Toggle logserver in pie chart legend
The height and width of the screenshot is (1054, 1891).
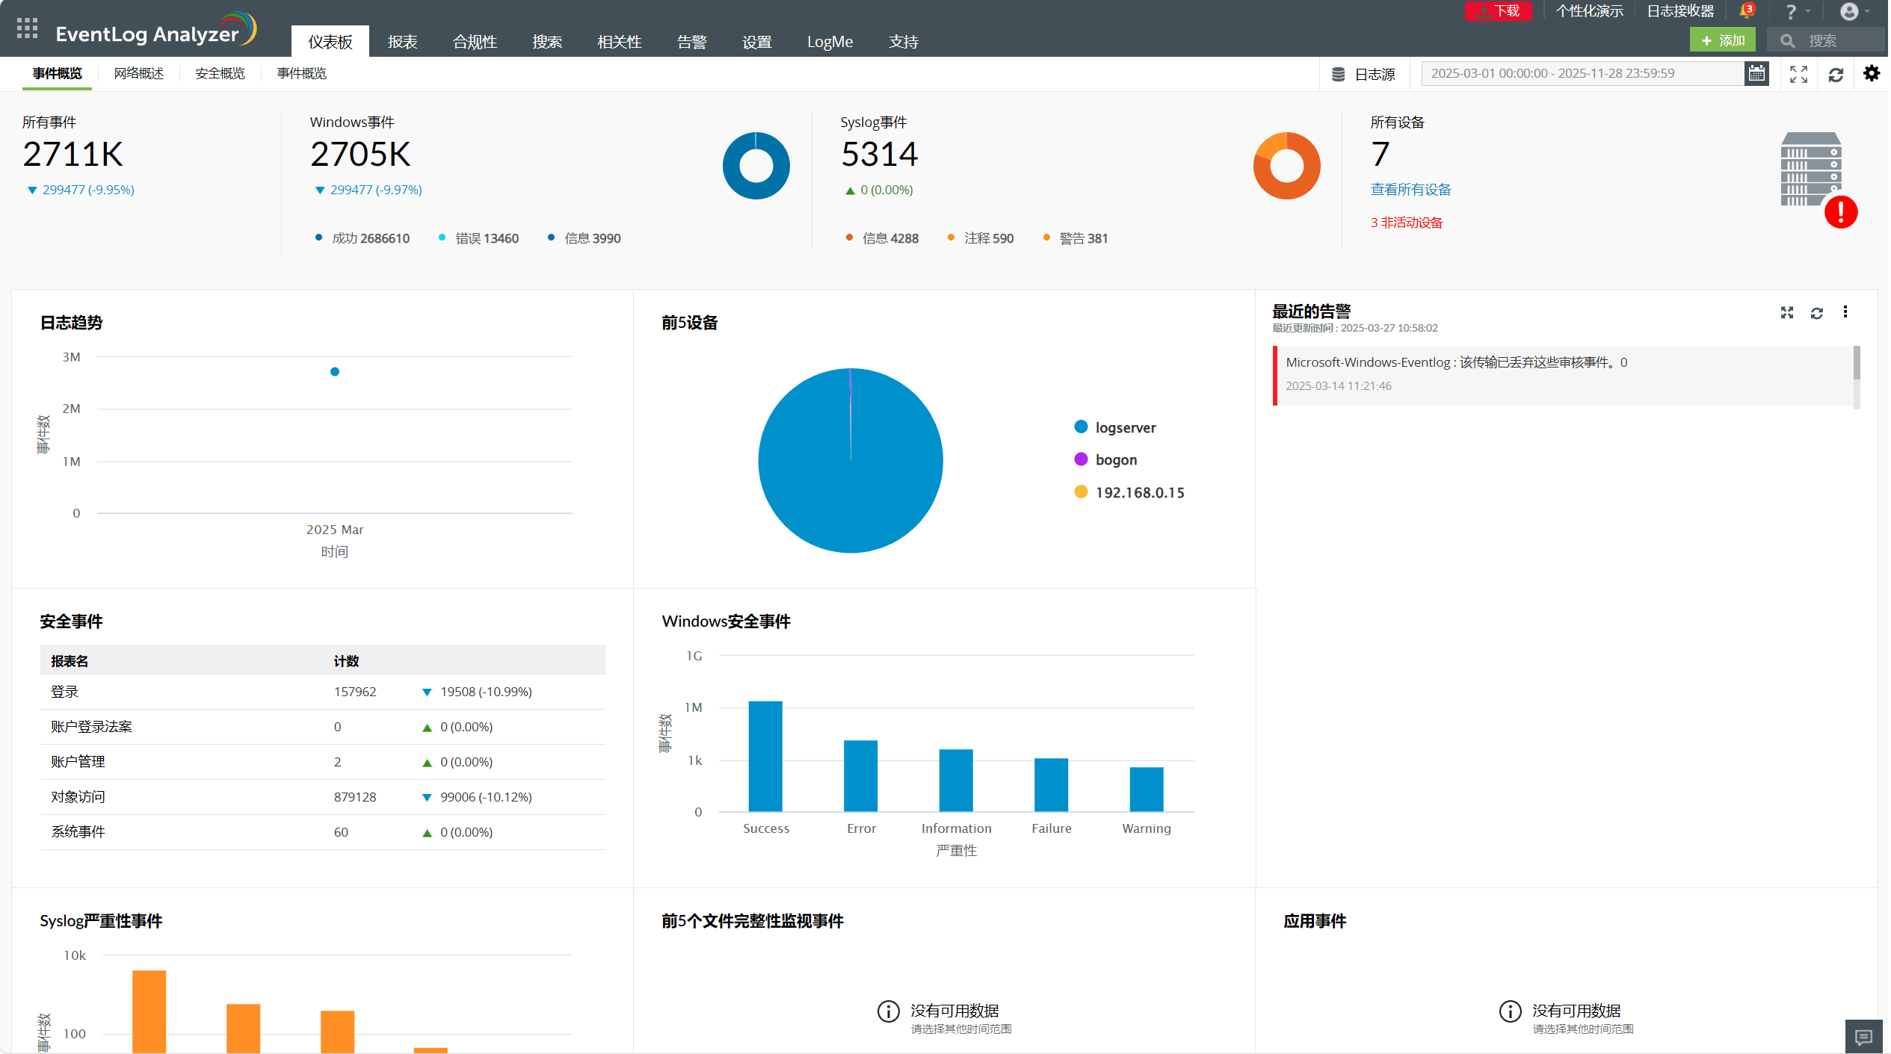click(x=1125, y=427)
